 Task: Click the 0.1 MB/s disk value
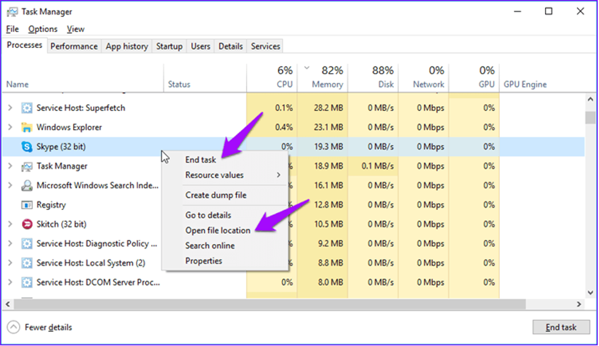(x=378, y=166)
